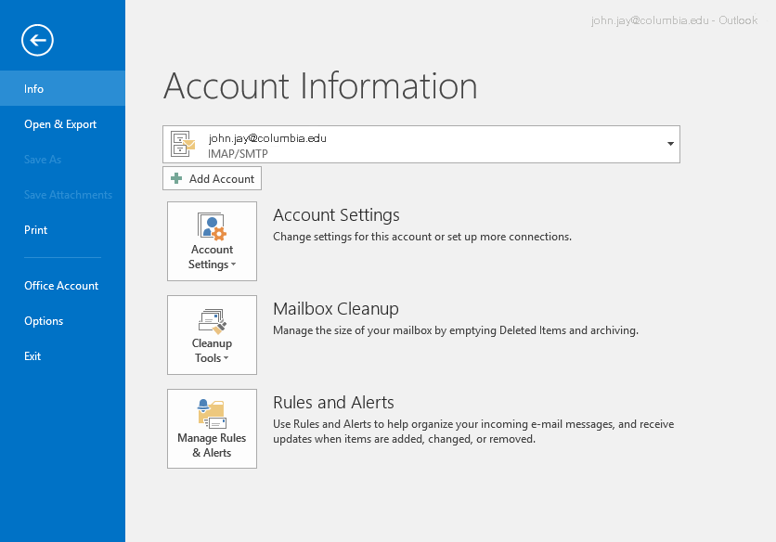Click the Add Account button
776x542 pixels.
tap(212, 178)
